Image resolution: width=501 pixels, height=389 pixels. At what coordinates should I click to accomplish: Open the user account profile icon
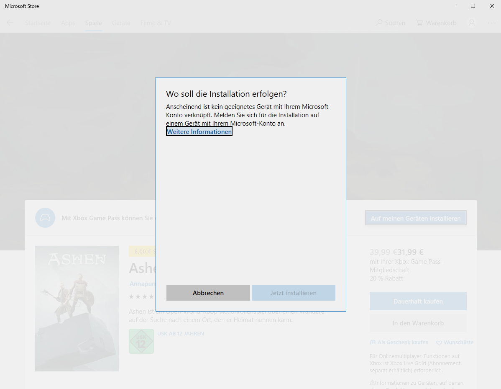coord(472,23)
